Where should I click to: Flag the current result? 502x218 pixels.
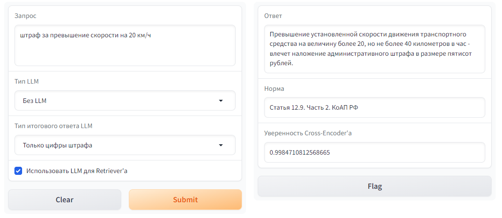point(374,186)
